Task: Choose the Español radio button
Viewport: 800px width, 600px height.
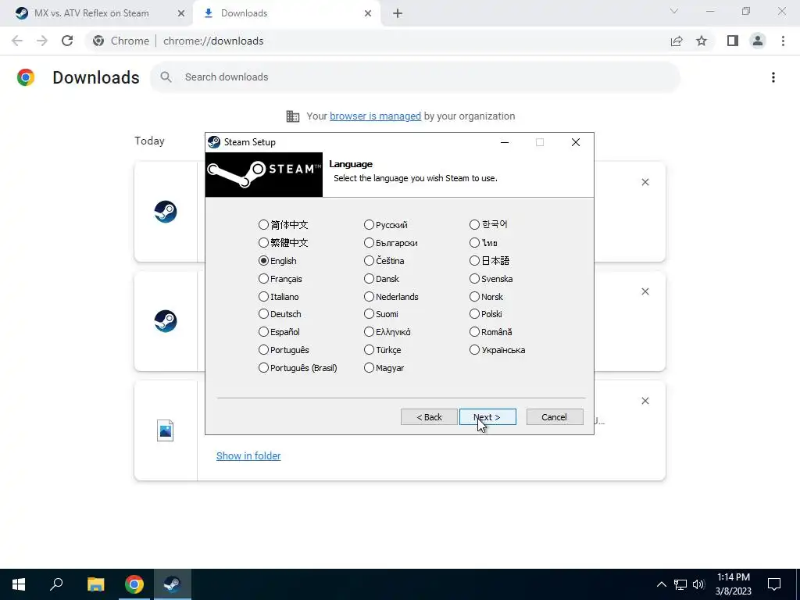Action: point(263,331)
